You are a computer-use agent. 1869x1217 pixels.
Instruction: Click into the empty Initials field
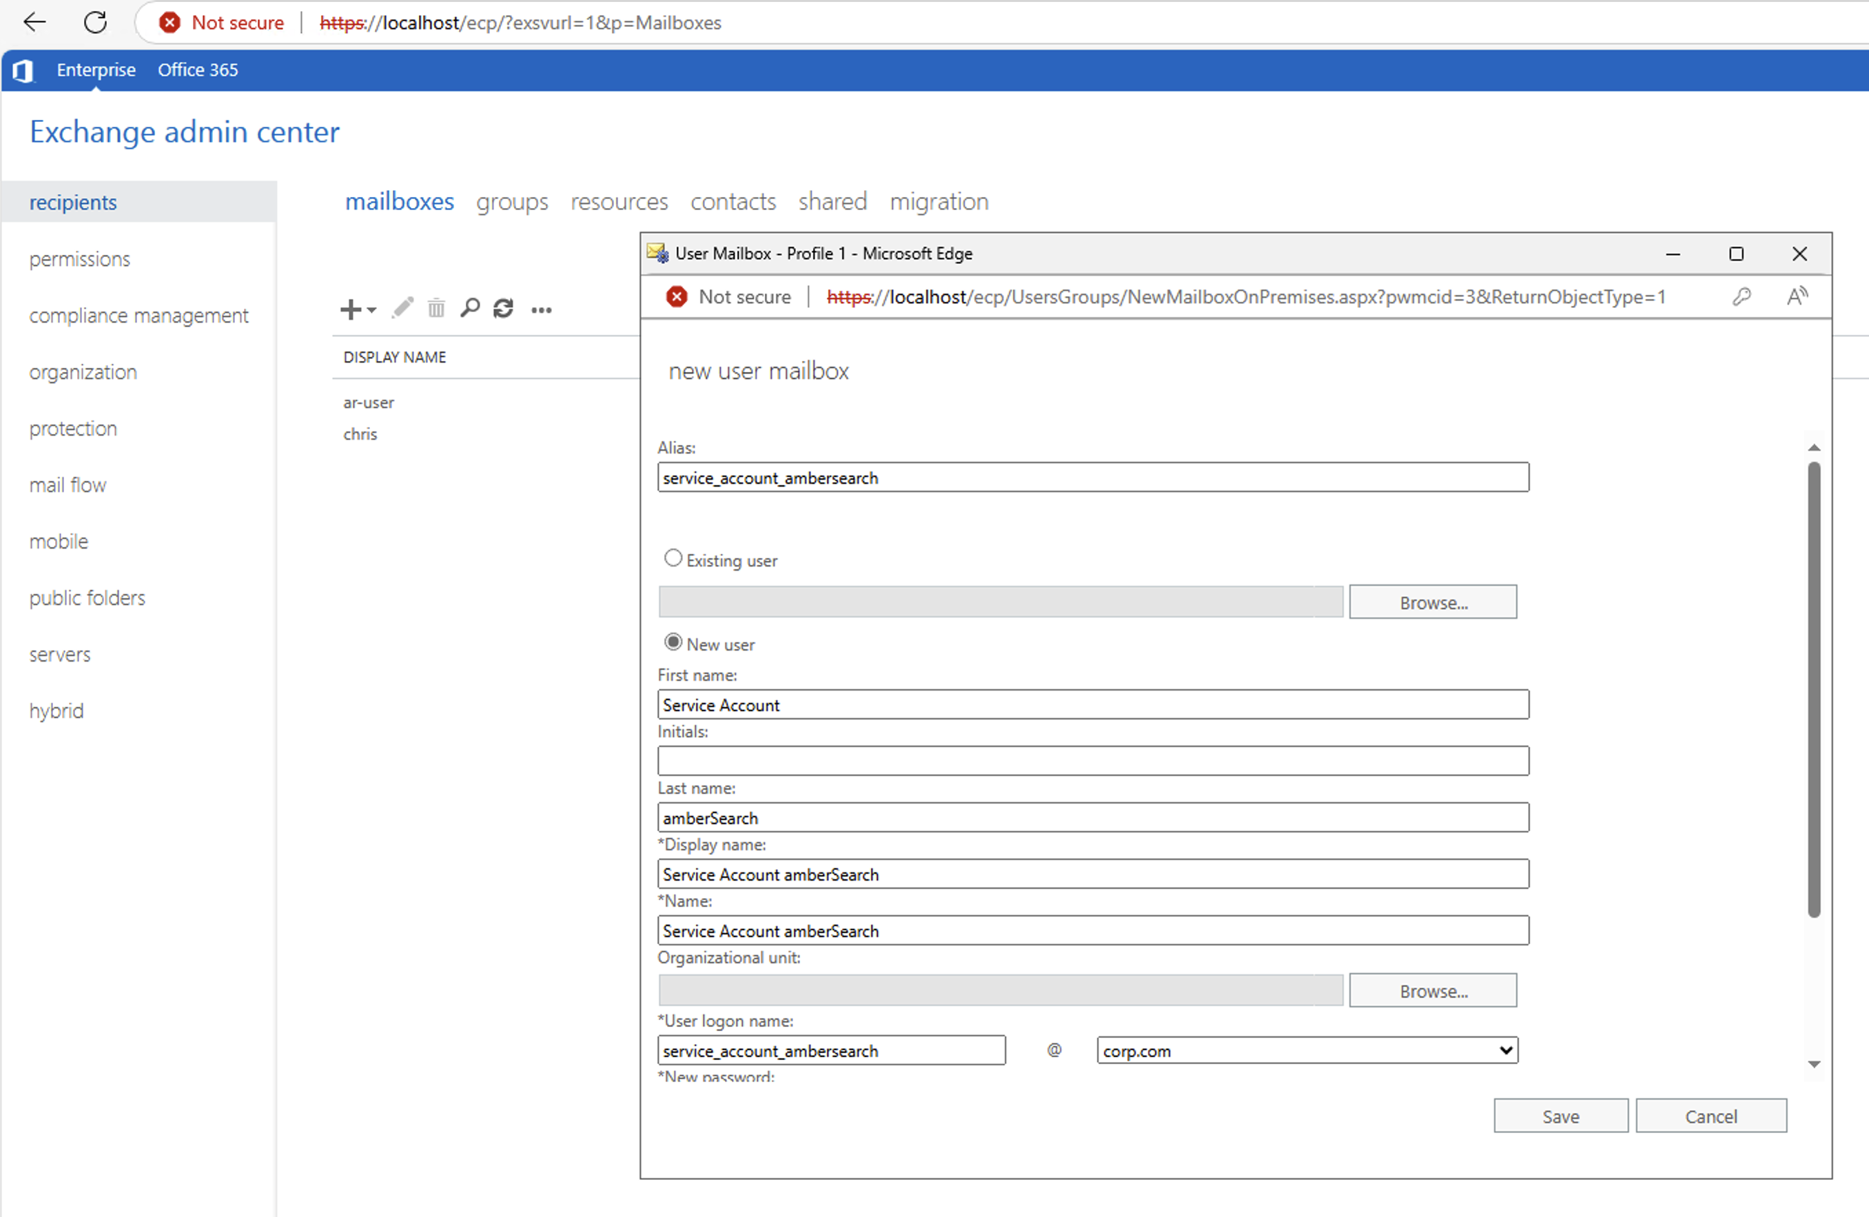pos(1093,761)
